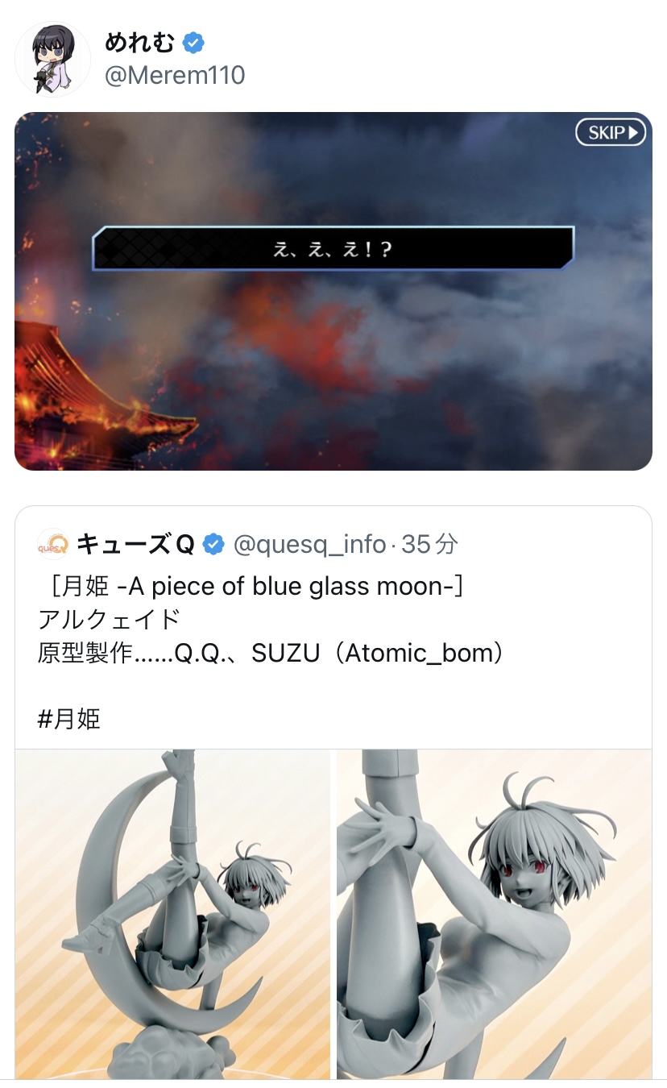Click the 月姫 -A piece of blue glass moon- title

pyautogui.click(x=251, y=586)
